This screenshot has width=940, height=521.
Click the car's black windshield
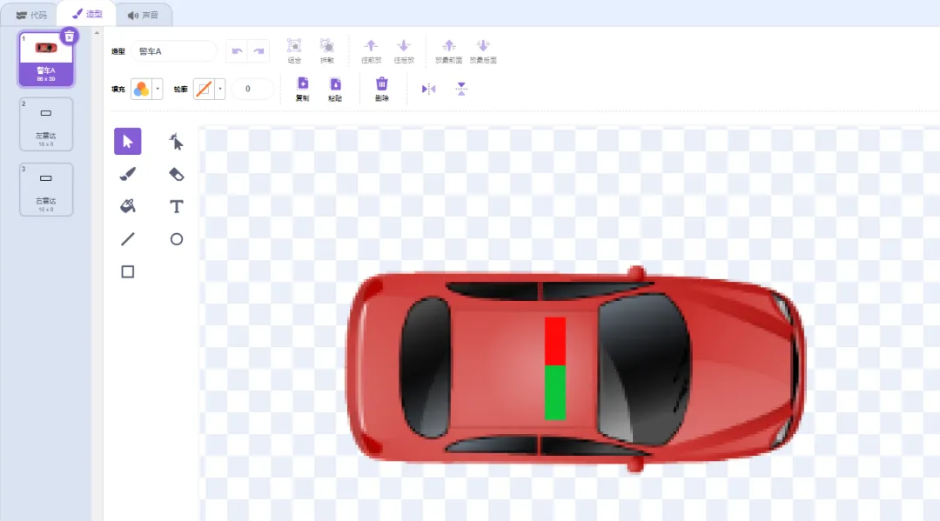[x=644, y=369]
